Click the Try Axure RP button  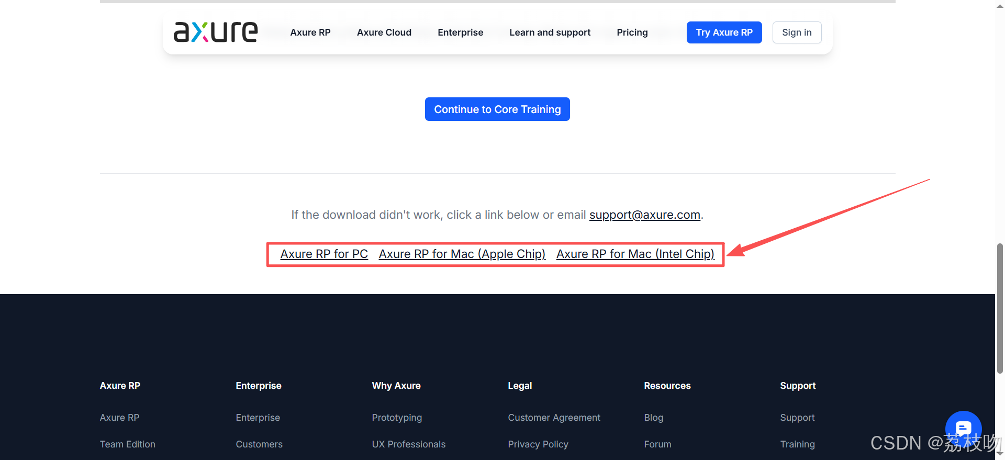coord(724,32)
